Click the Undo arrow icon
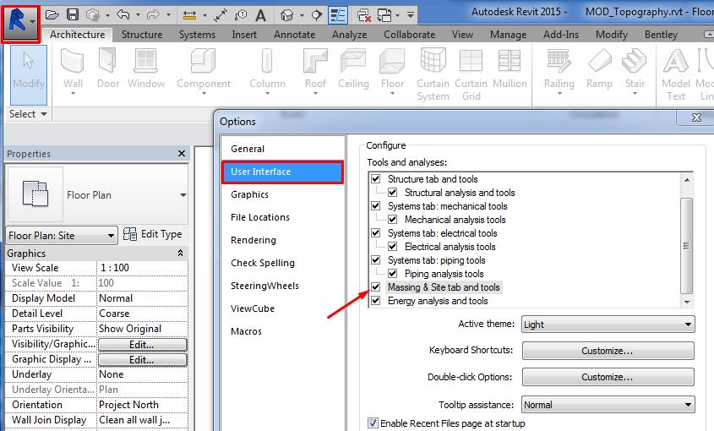 click(x=123, y=15)
